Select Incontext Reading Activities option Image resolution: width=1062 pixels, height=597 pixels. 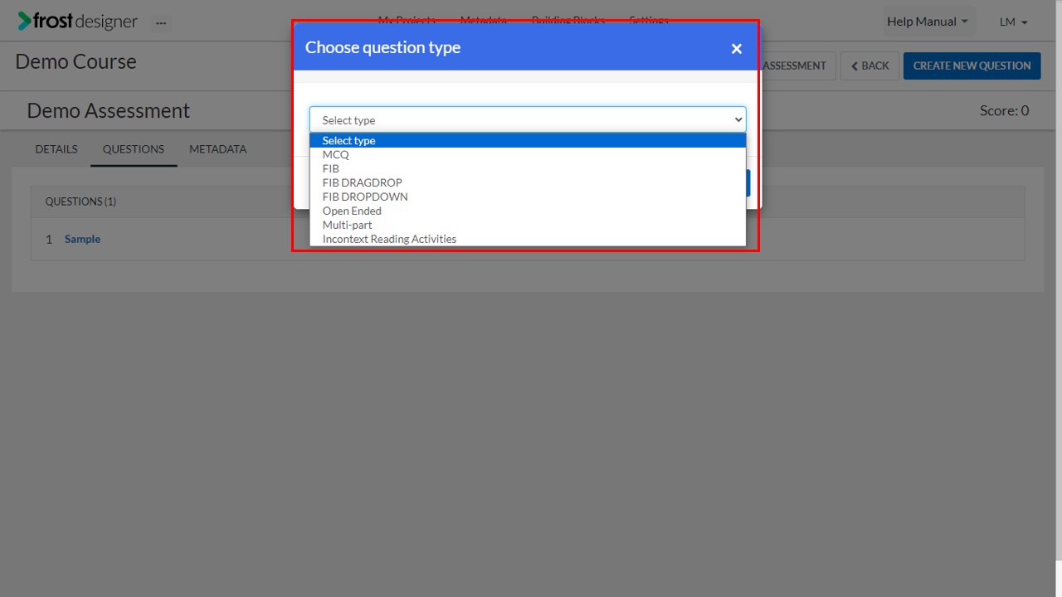pos(528,239)
